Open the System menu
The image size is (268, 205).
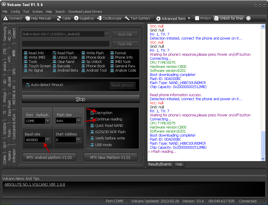(37, 12)
